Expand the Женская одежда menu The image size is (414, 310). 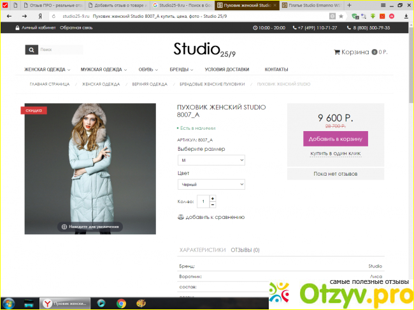point(46,69)
